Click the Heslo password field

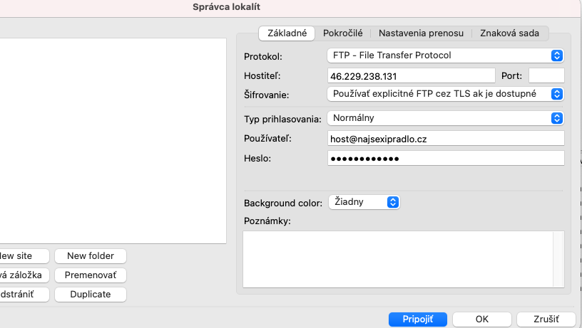446,158
